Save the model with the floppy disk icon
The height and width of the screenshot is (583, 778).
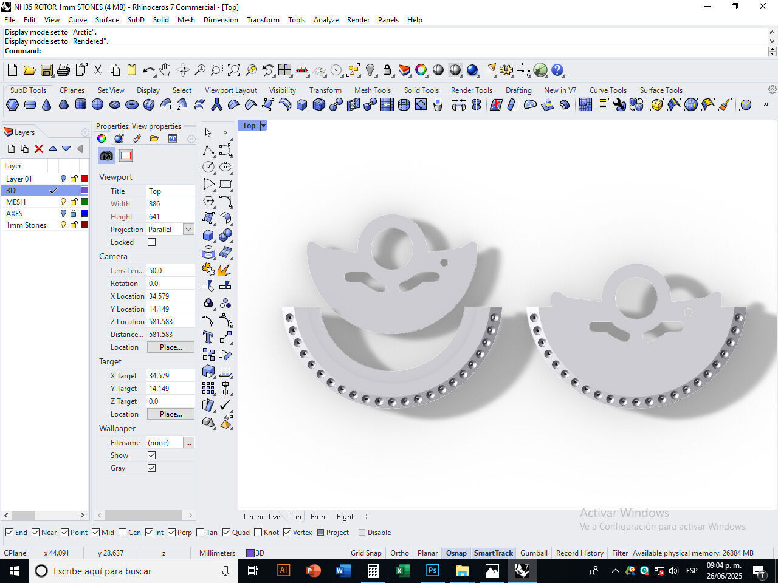pos(46,70)
